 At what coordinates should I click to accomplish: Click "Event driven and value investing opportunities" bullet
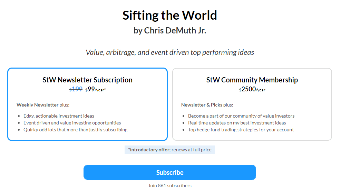pos(72,123)
